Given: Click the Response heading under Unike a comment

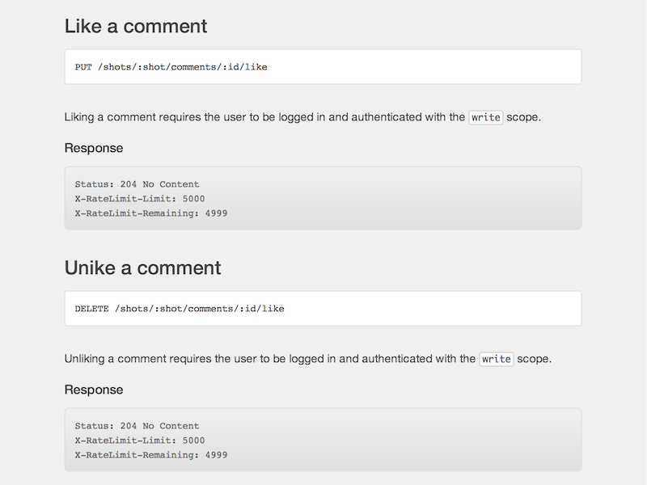Looking at the screenshot, I should click(x=94, y=390).
